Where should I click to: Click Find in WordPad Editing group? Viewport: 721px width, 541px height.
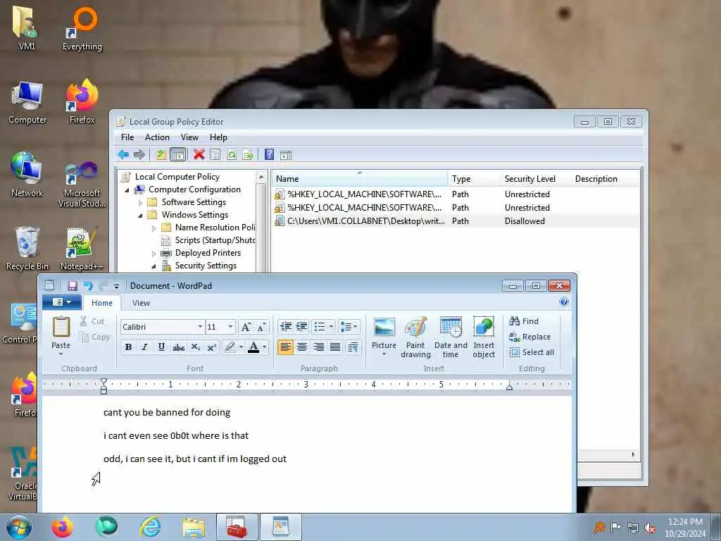click(524, 321)
